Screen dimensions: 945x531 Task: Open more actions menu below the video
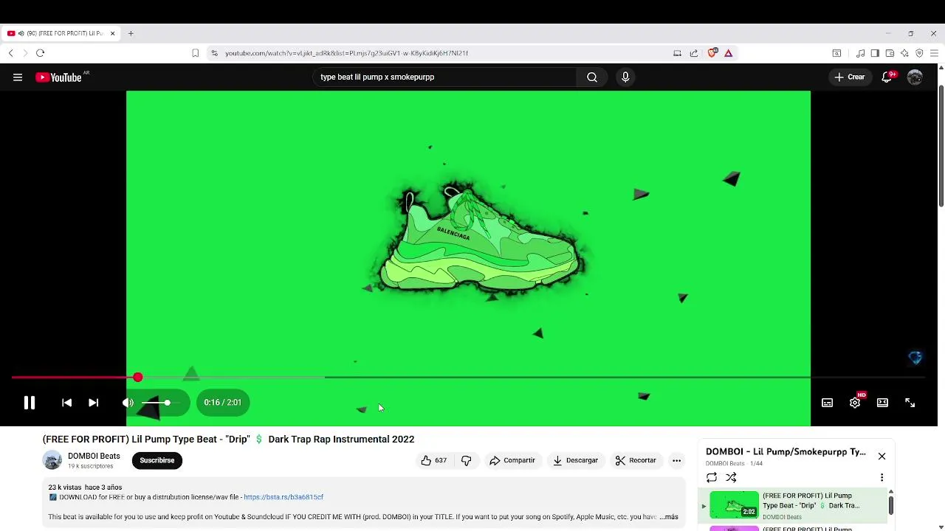coord(676,460)
